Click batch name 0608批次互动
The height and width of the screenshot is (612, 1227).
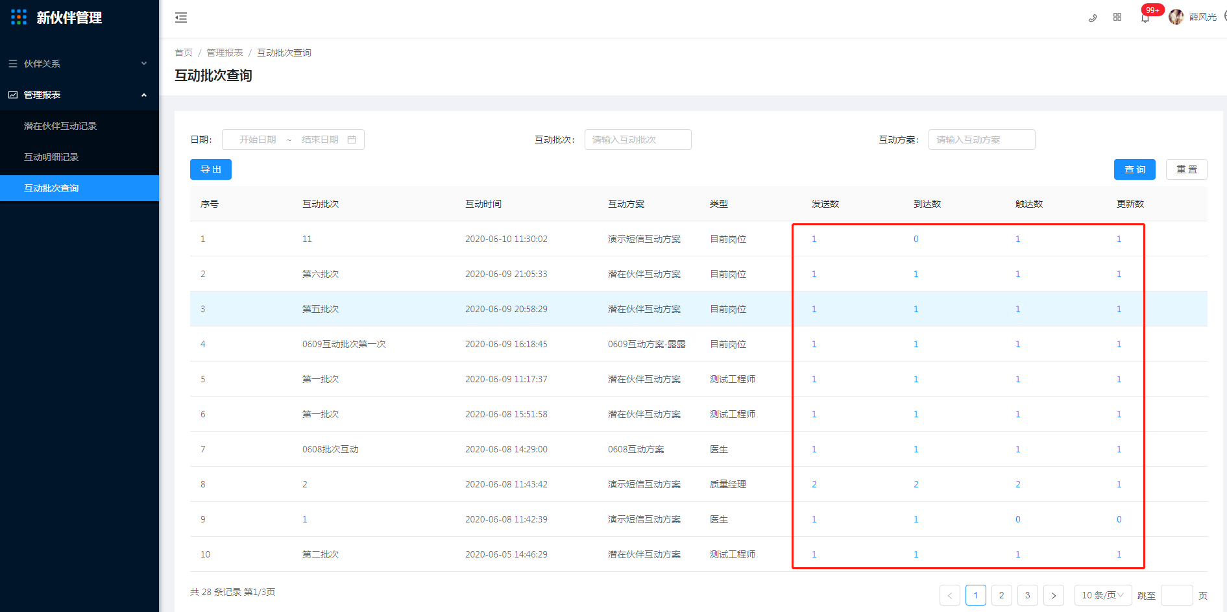point(330,449)
